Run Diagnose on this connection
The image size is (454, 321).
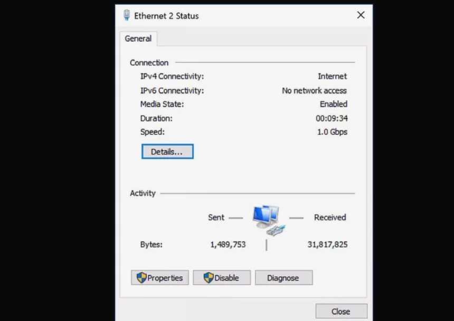283,278
